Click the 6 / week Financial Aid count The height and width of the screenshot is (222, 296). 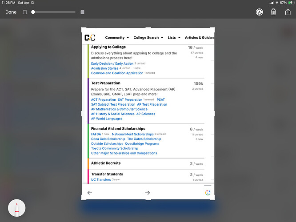click(196, 129)
